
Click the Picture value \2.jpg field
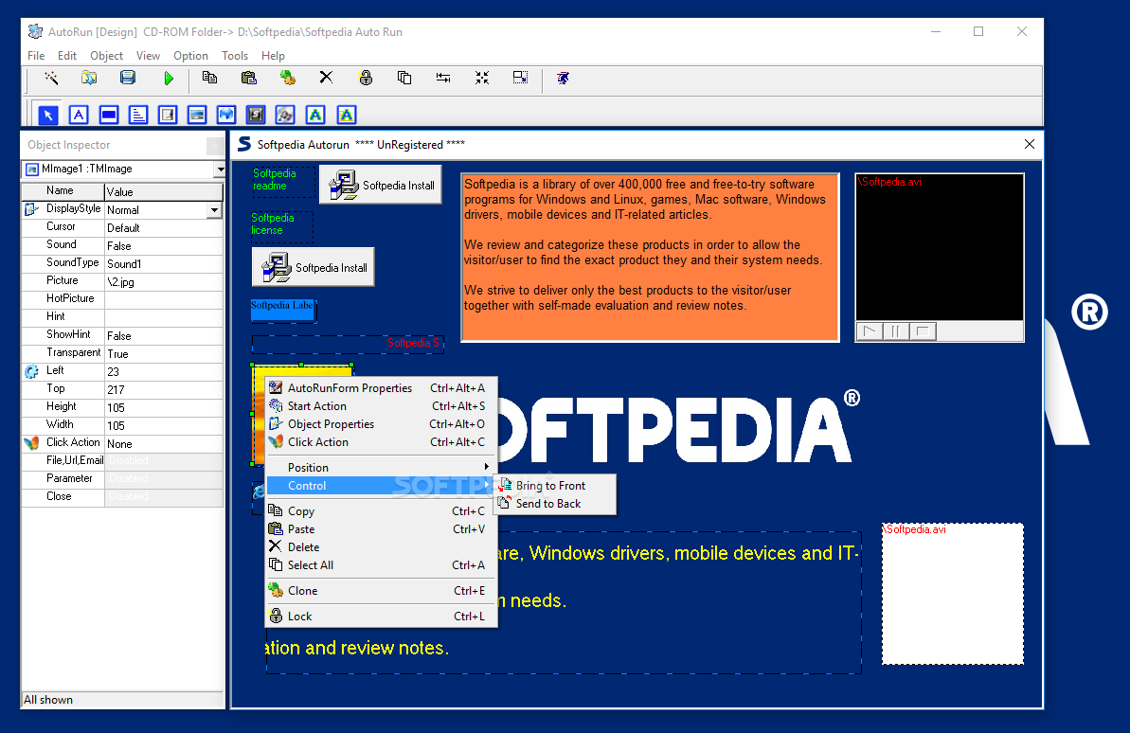click(x=164, y=282)
